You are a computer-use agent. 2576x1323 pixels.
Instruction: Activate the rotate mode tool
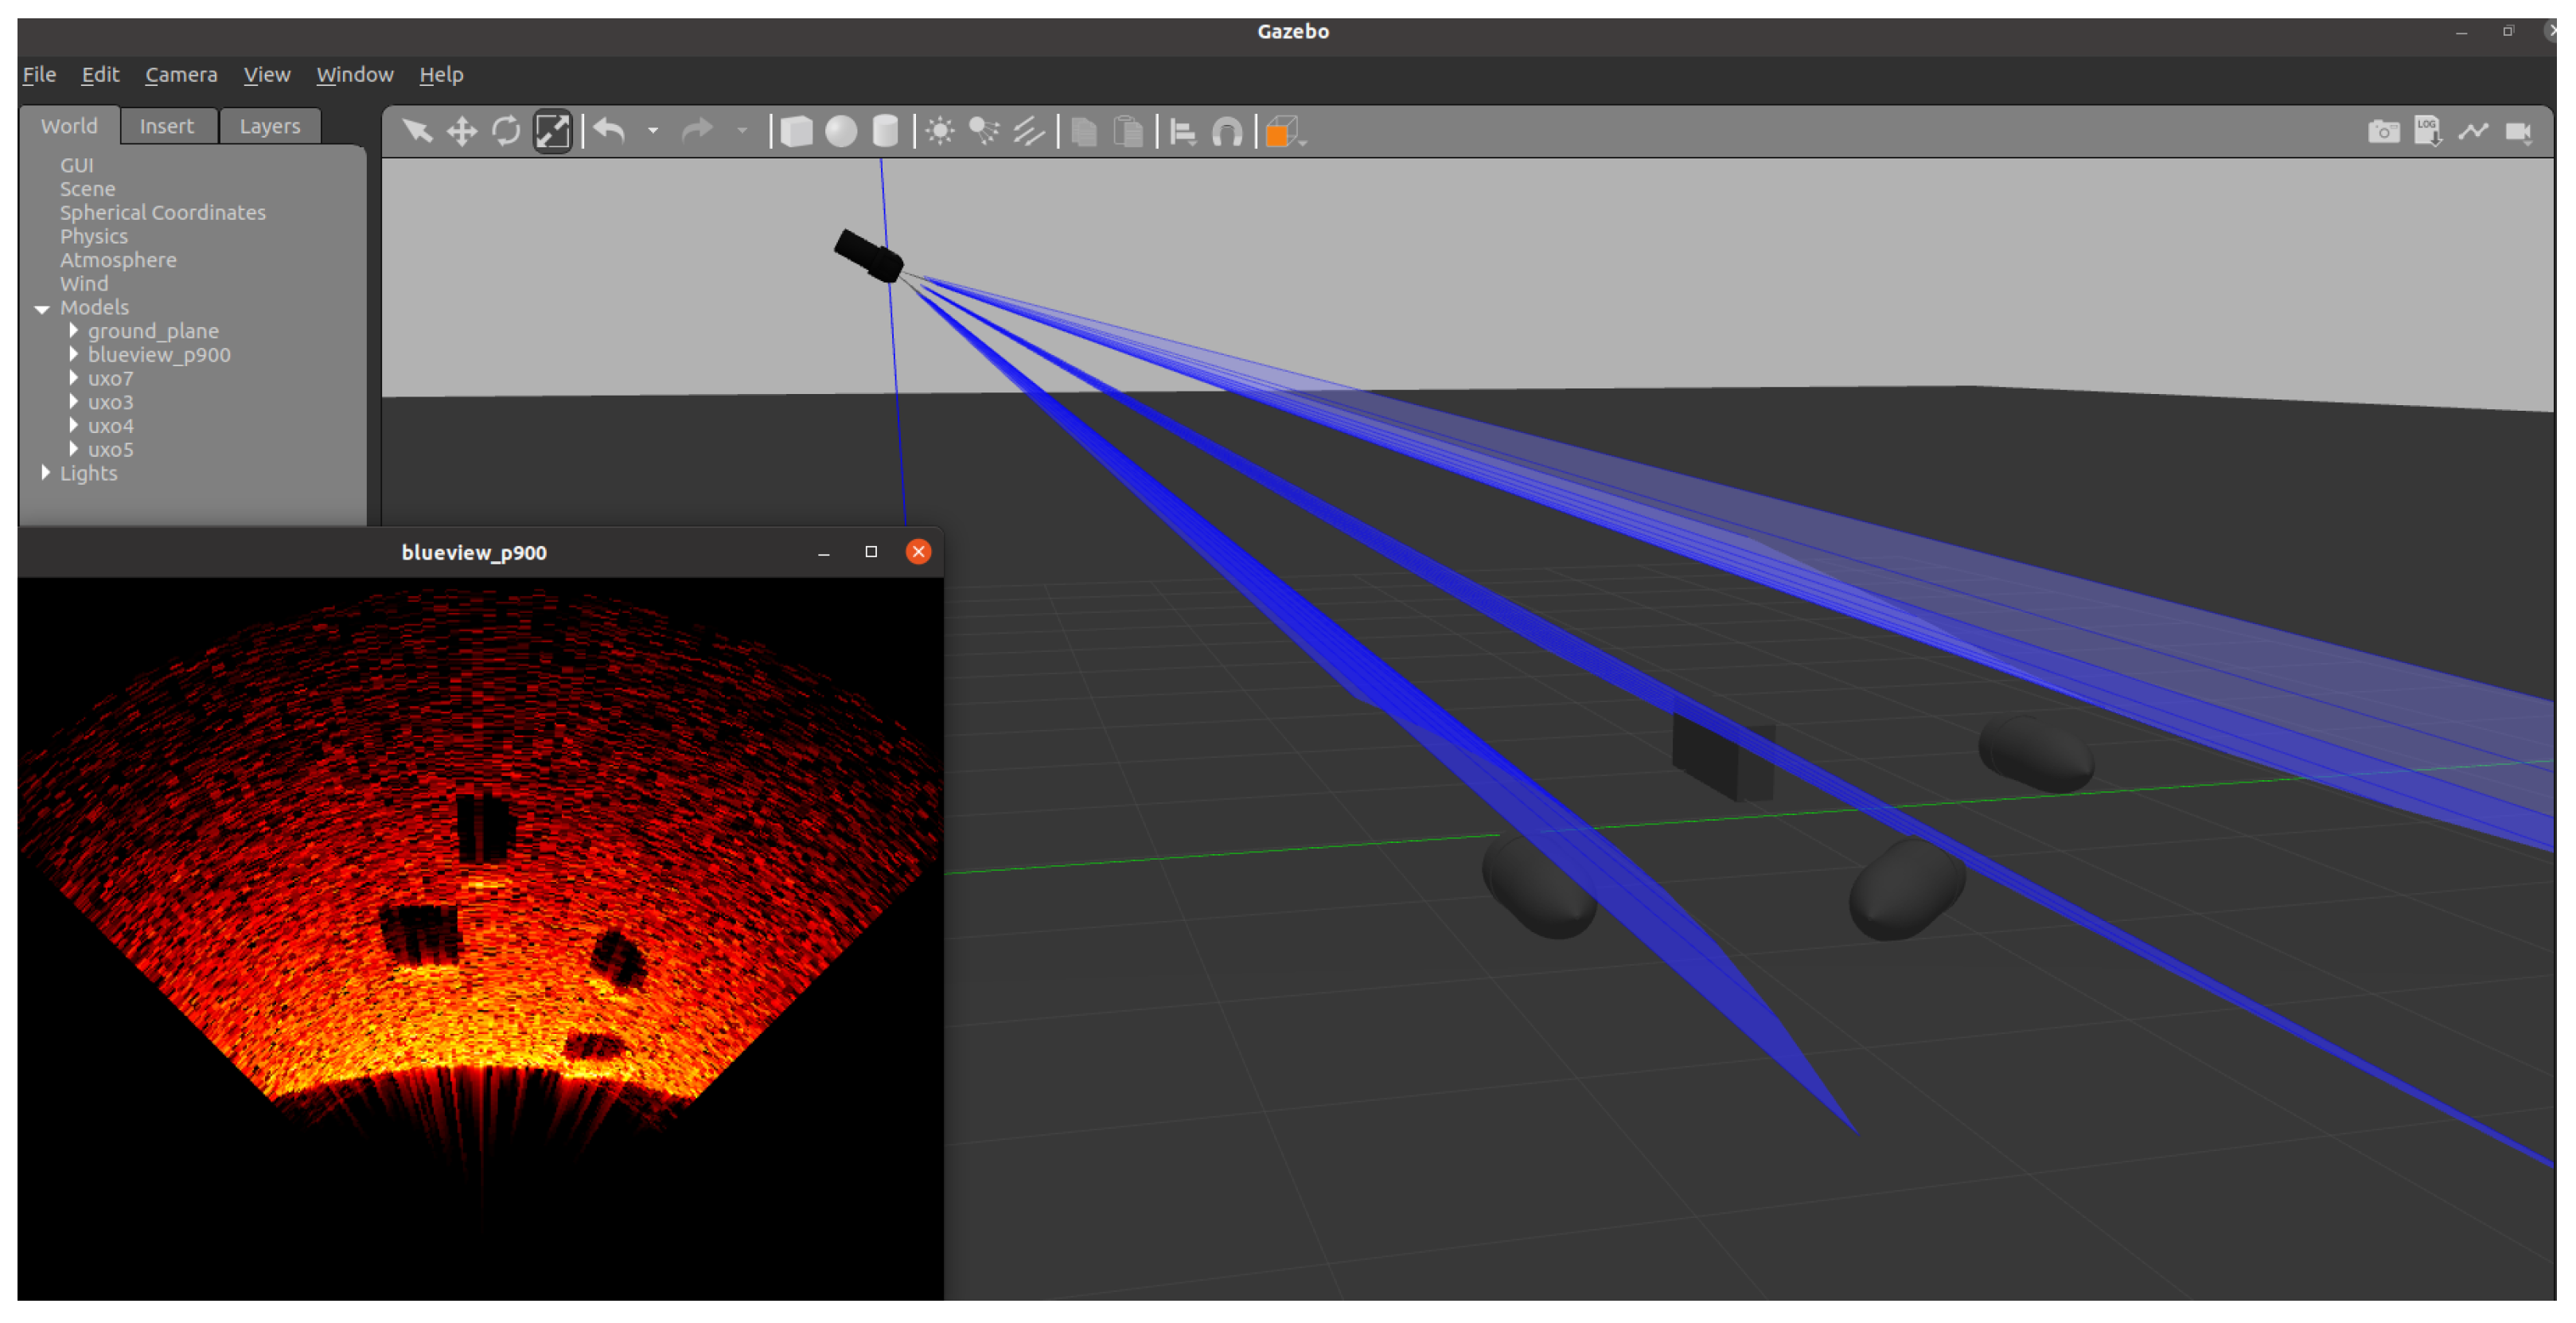point(506,132)
